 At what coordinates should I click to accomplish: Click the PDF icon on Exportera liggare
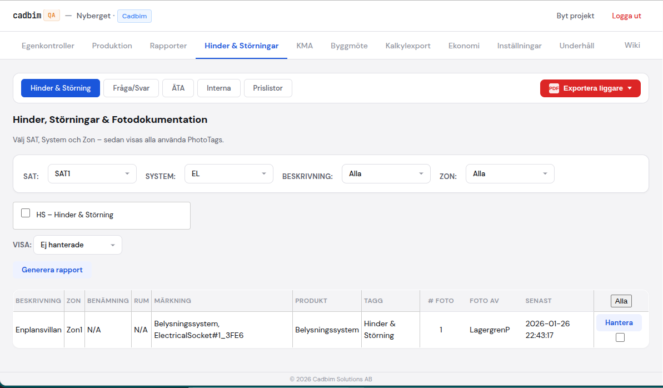[x=554, y=88]
